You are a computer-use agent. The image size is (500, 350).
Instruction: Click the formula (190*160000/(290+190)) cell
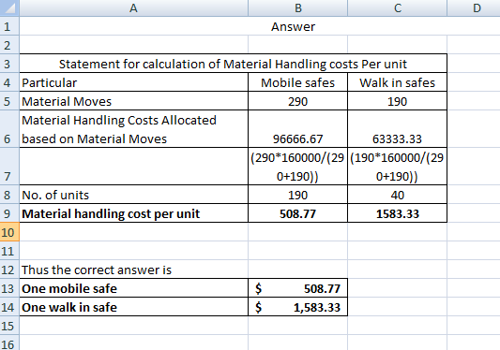tap(398, 166)
